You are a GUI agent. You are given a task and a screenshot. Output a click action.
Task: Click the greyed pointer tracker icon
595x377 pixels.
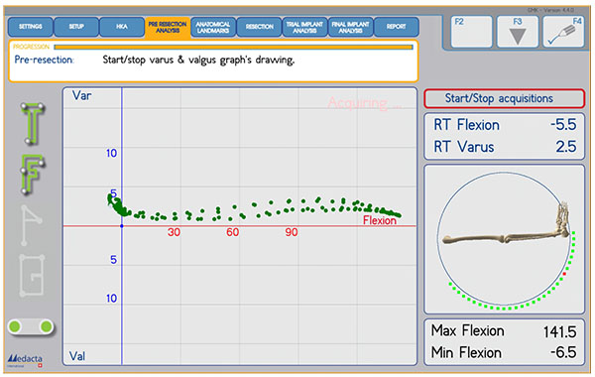[x=31, y=225]
